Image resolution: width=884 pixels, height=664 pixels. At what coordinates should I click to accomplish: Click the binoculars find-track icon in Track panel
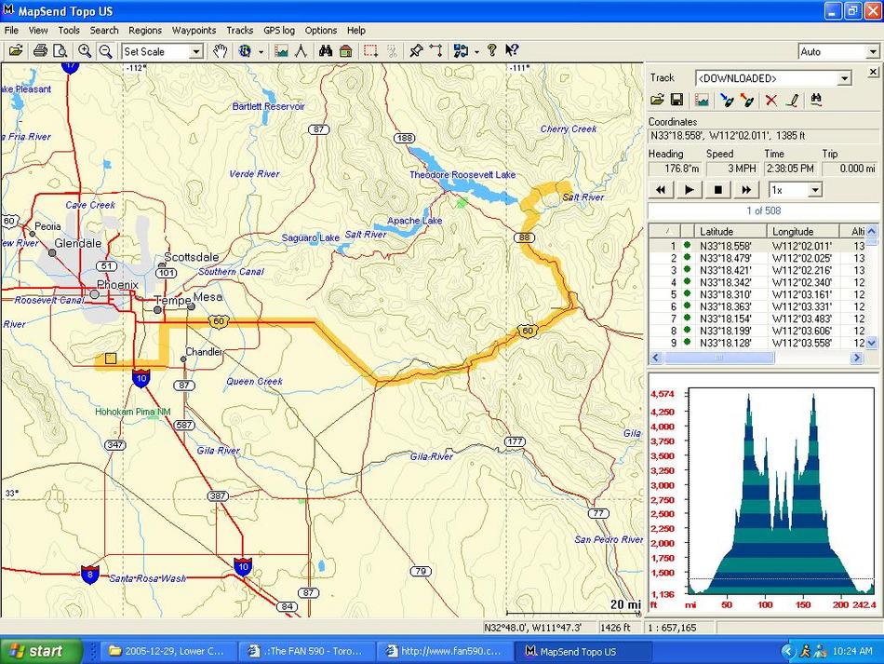pyautogui.click(x=816, y=100)
